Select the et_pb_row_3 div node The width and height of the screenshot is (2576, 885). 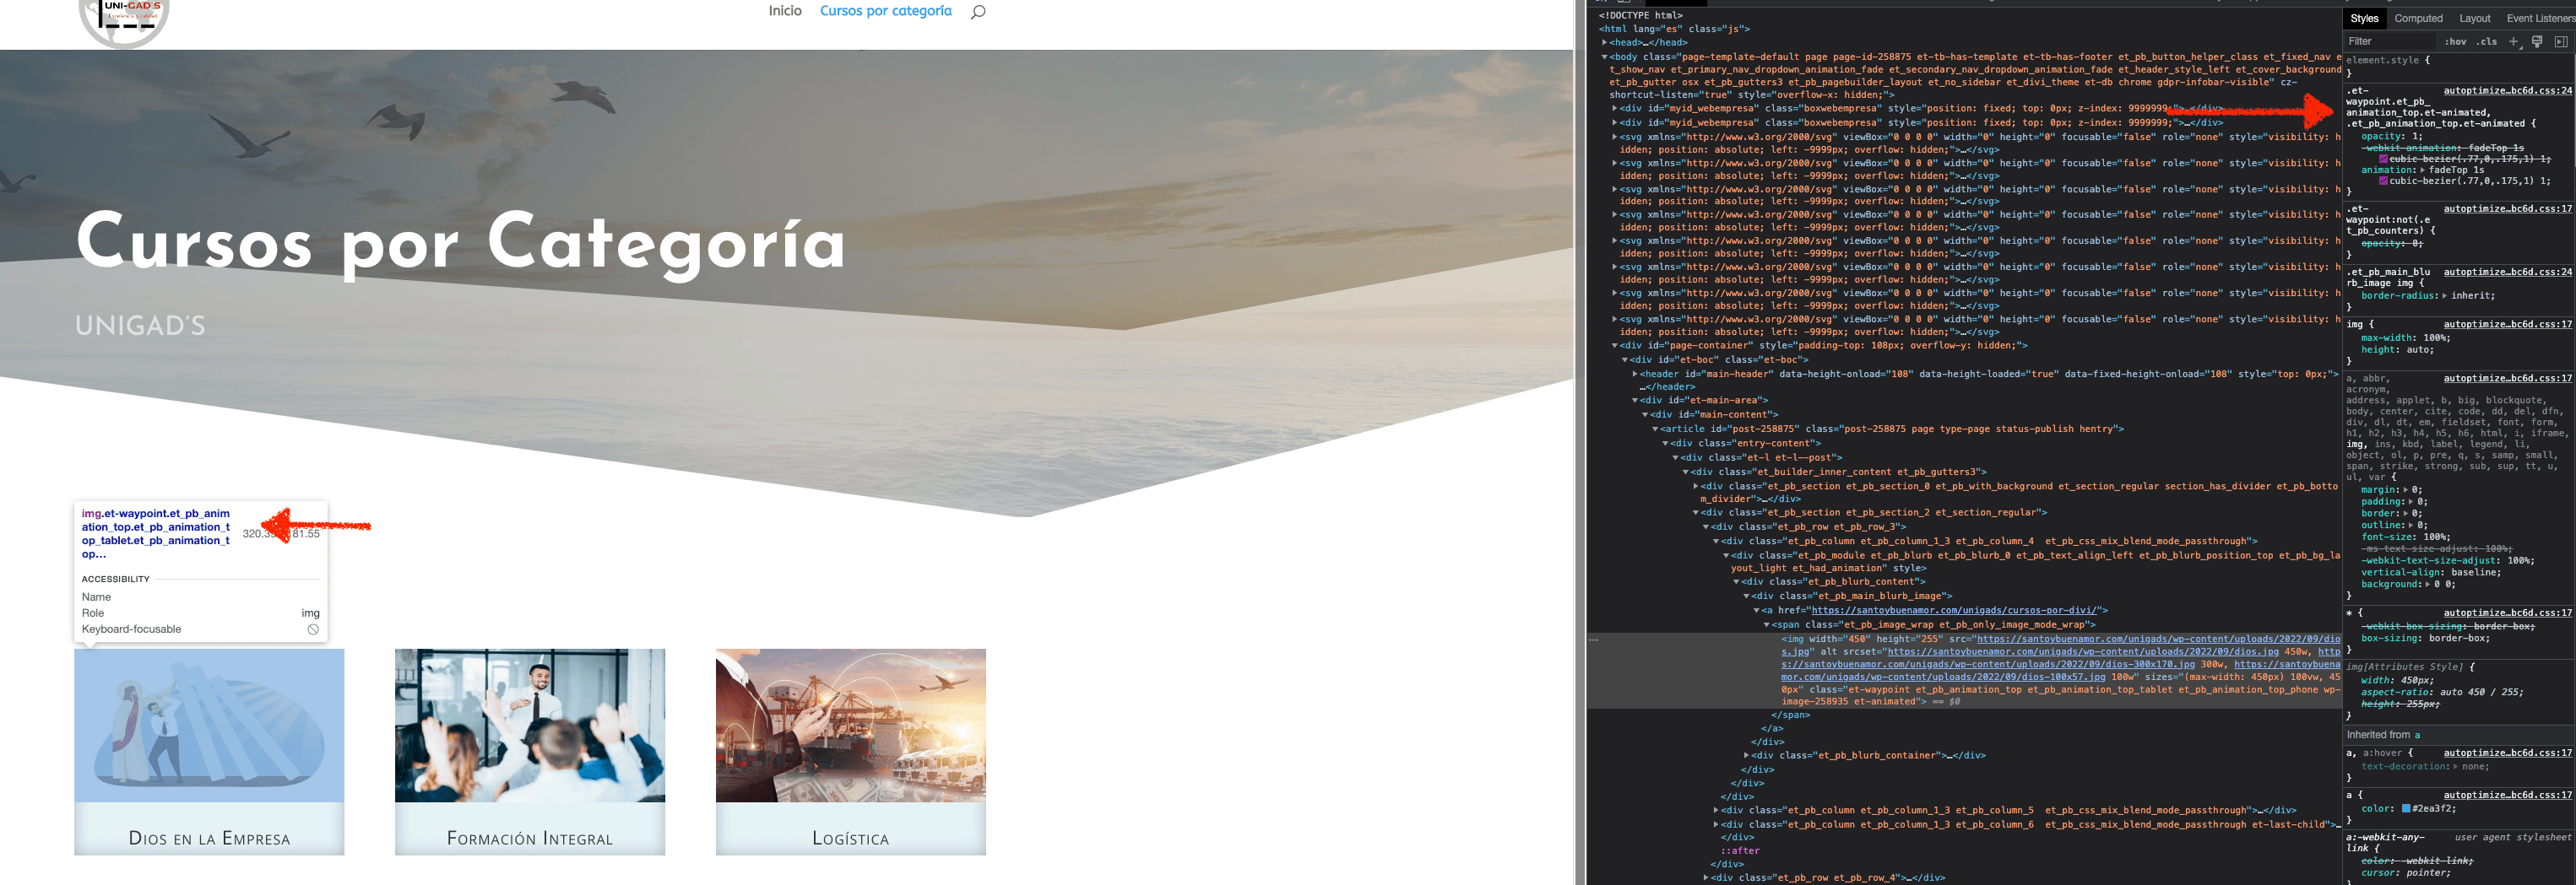[x=1809, y=527]
